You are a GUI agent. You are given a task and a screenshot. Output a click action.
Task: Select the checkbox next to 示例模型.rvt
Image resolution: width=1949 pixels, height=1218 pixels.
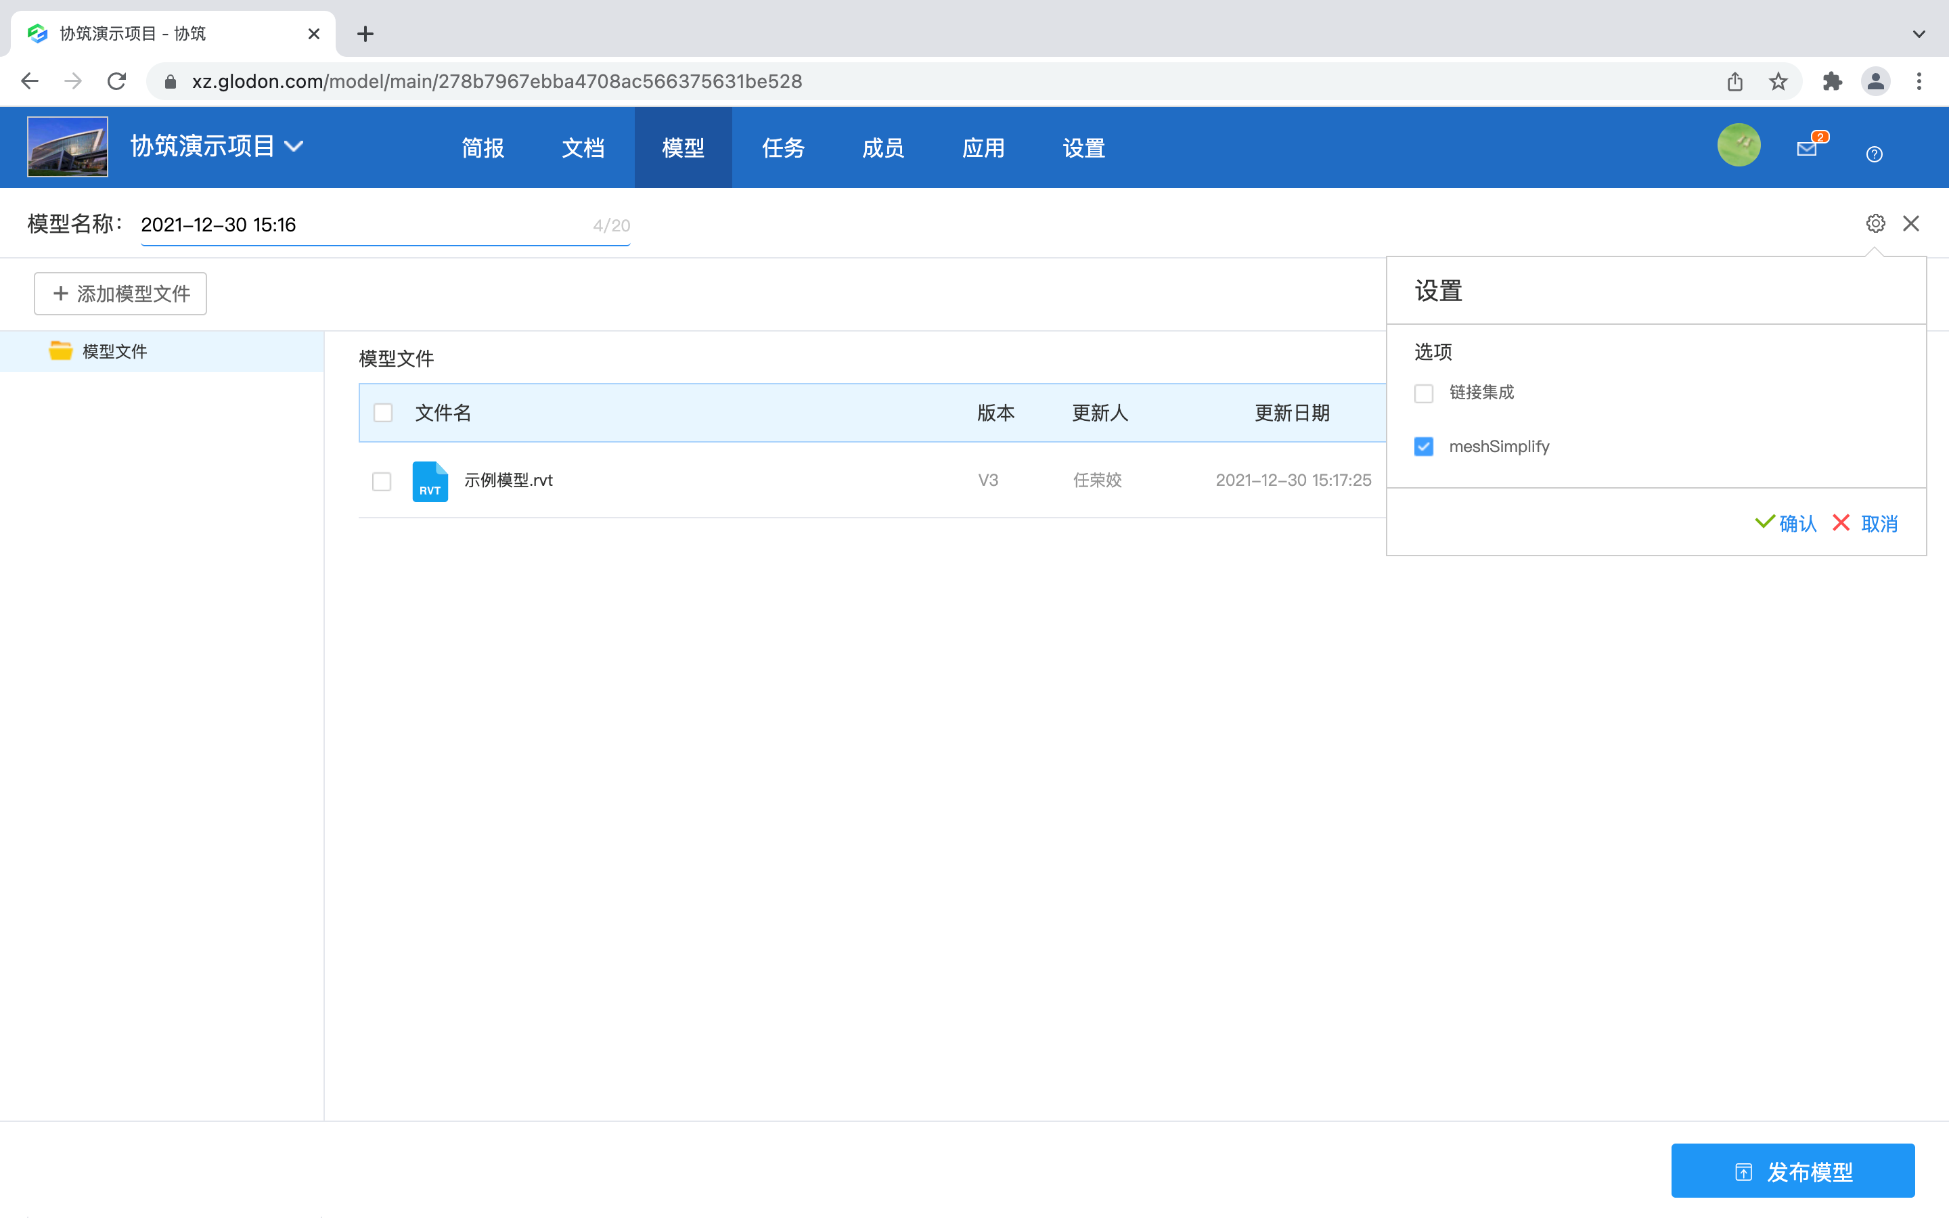coord(381,481)
